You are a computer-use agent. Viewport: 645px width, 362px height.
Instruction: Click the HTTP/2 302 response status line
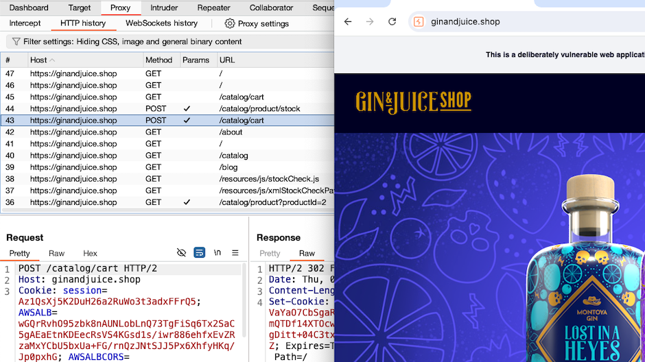click(x=301, y=268)
